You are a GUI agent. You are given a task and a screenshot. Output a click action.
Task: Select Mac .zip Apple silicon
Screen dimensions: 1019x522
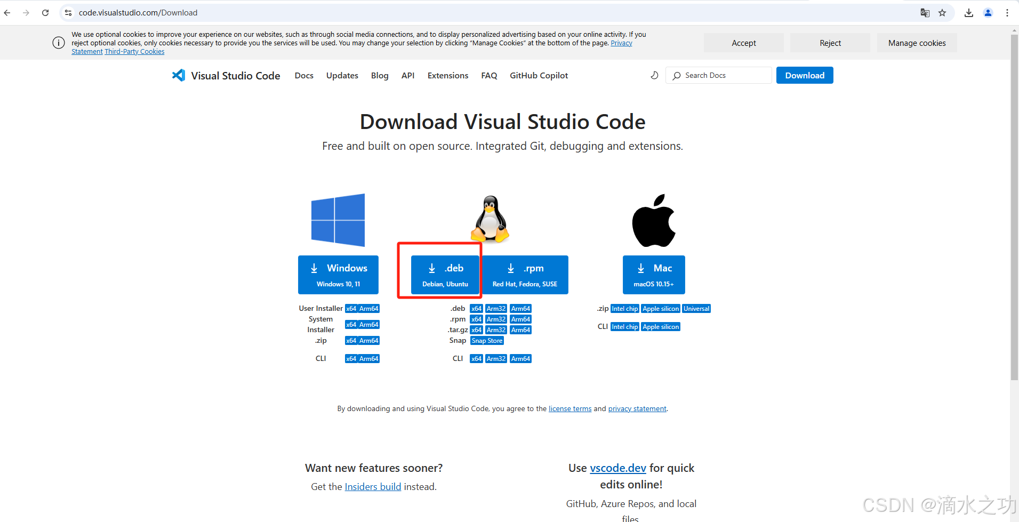pos(661,309)
